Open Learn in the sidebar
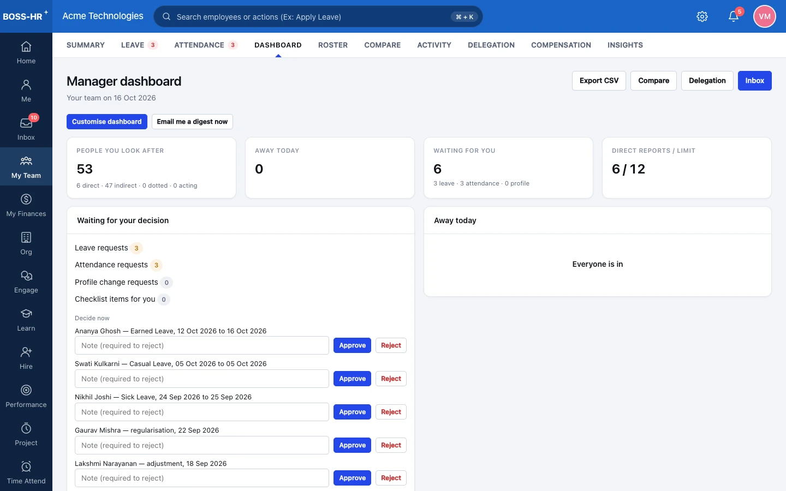The width and height of the screenshot is (786, 491). coord(26,320)
